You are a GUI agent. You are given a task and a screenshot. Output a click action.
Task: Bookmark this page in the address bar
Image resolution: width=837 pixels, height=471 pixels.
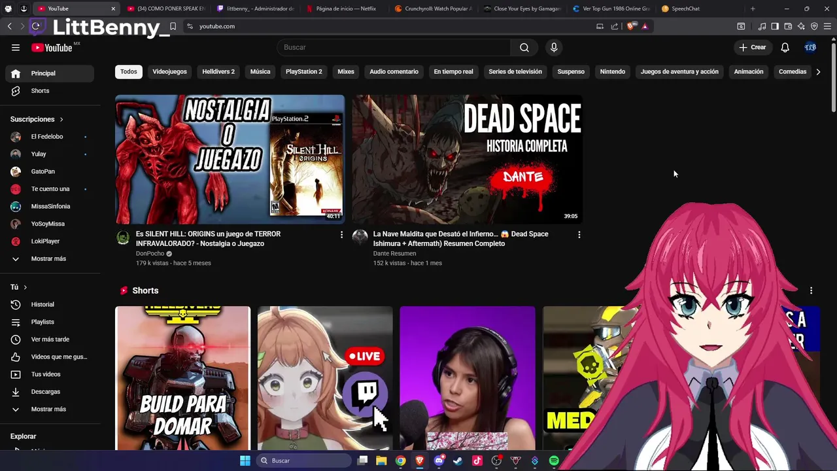pos(173,26)
